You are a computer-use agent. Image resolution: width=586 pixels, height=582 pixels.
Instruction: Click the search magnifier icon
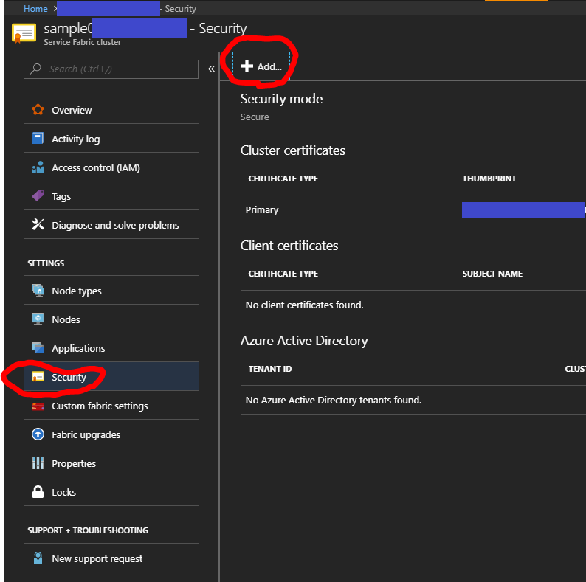pyautogui.click(x=35, y=69)
